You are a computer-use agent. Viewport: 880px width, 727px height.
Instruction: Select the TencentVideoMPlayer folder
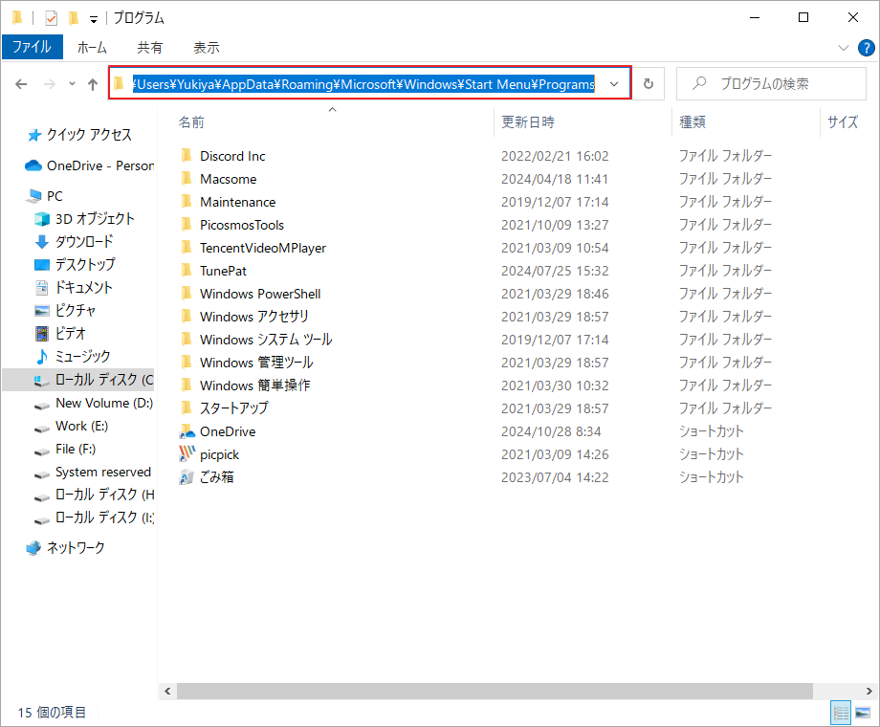point(263,248)
